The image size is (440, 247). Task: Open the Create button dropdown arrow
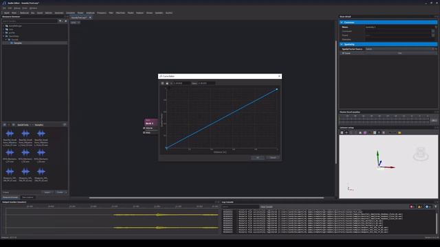point(66,192)
